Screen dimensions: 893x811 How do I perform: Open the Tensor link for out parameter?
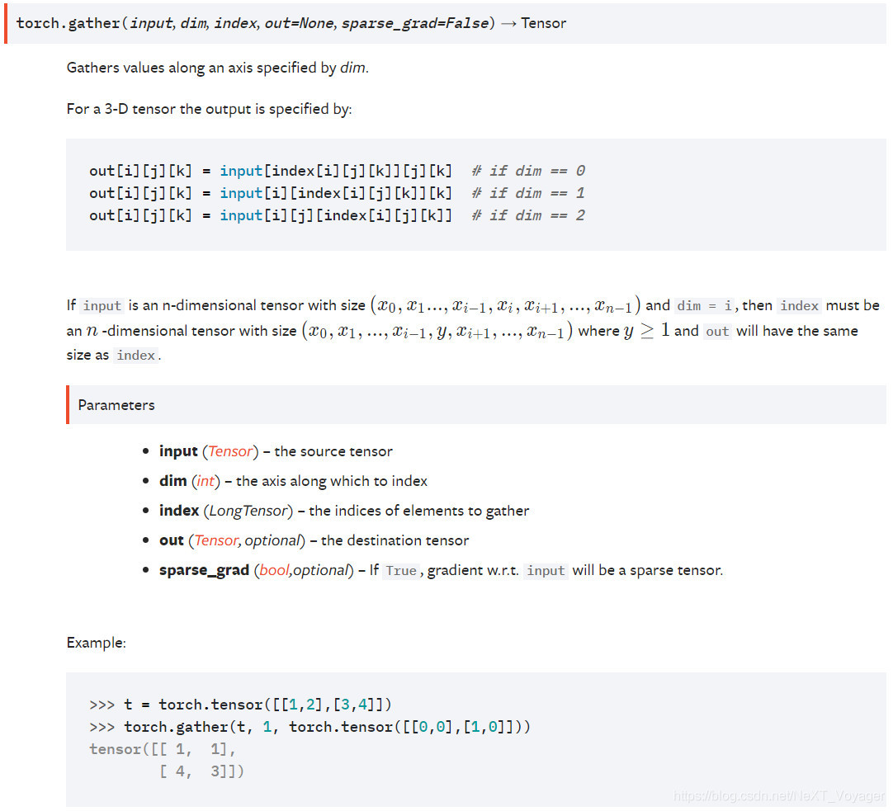tap(215, 540)
